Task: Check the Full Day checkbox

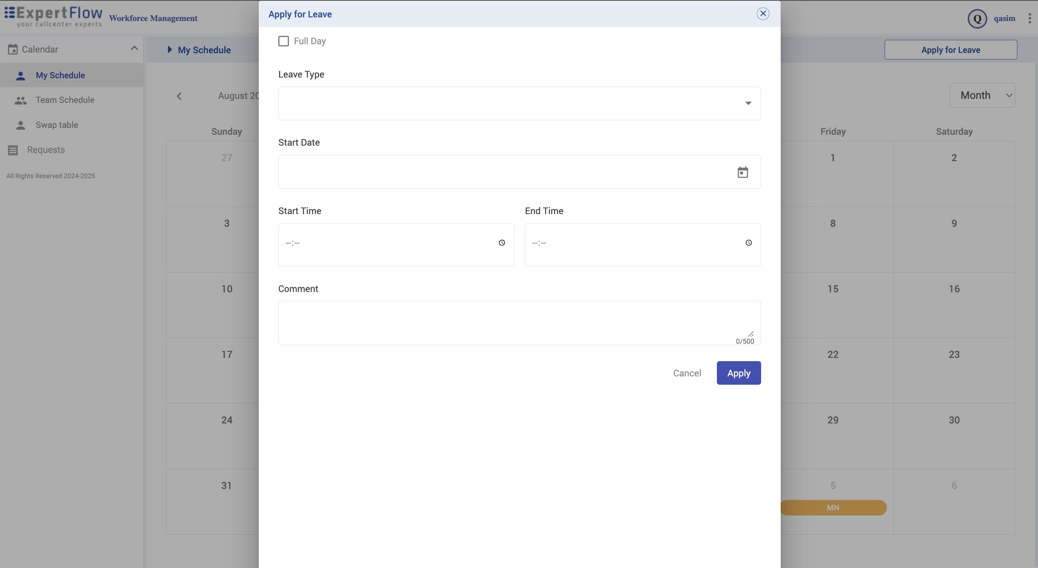Action: pyautogui.click(x=284, y=41)
